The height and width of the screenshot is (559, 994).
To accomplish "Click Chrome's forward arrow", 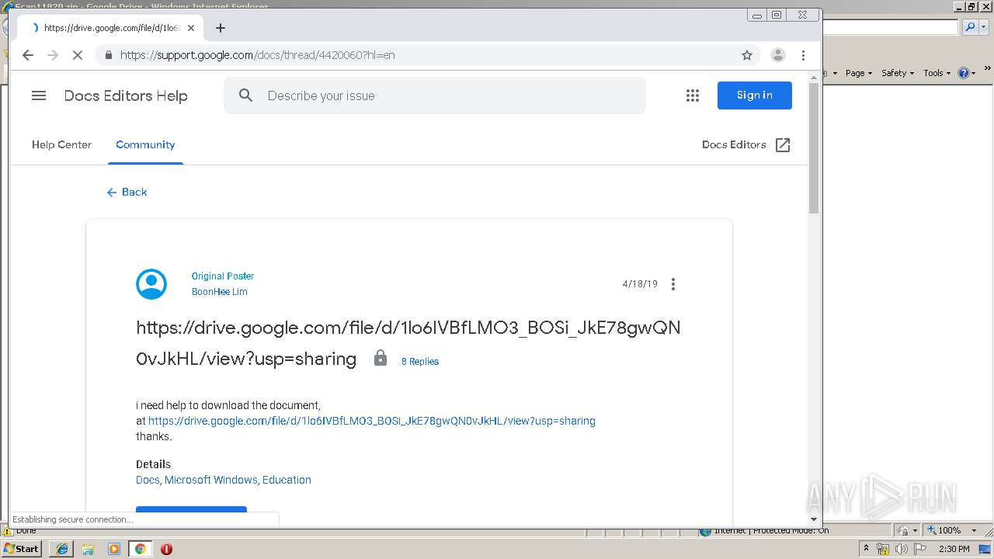I will [x=53, y=55].
